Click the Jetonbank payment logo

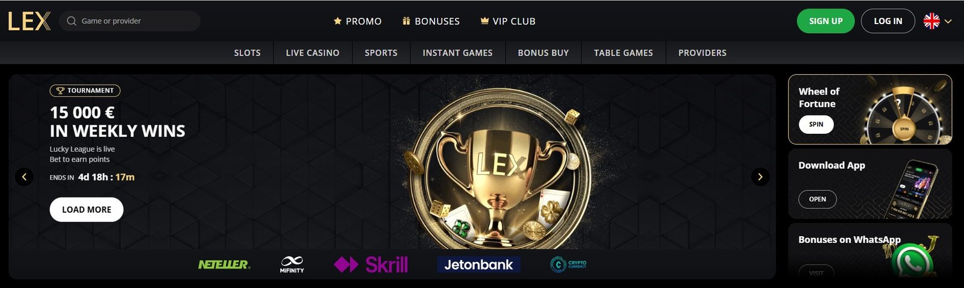point(478,265)
